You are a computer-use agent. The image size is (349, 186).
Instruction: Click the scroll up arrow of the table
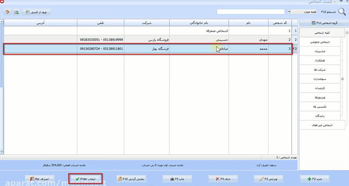click(x=1, y=22)
